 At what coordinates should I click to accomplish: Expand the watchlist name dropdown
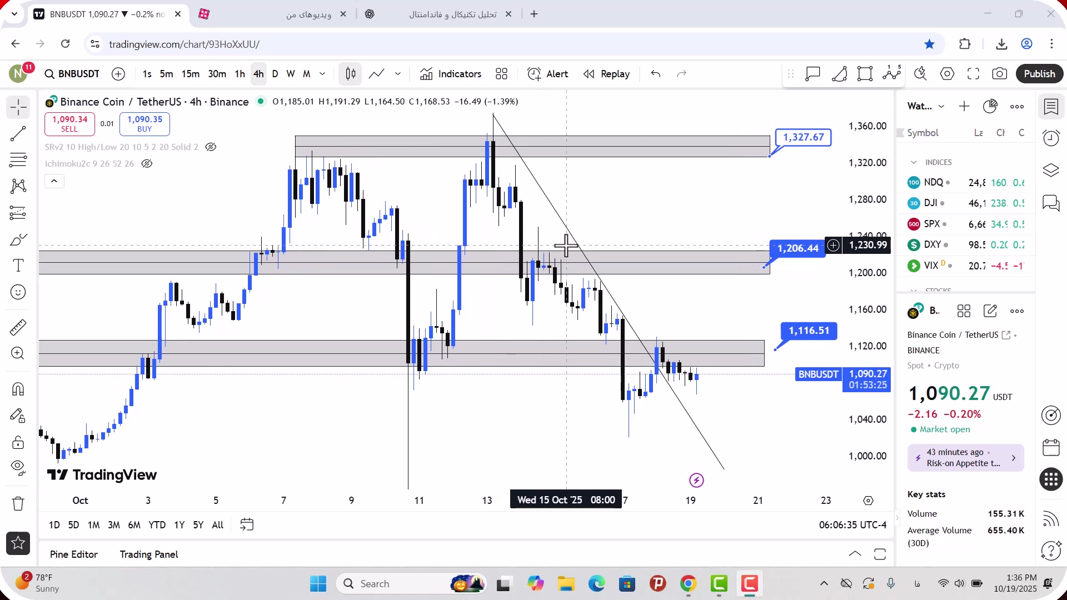941,107
